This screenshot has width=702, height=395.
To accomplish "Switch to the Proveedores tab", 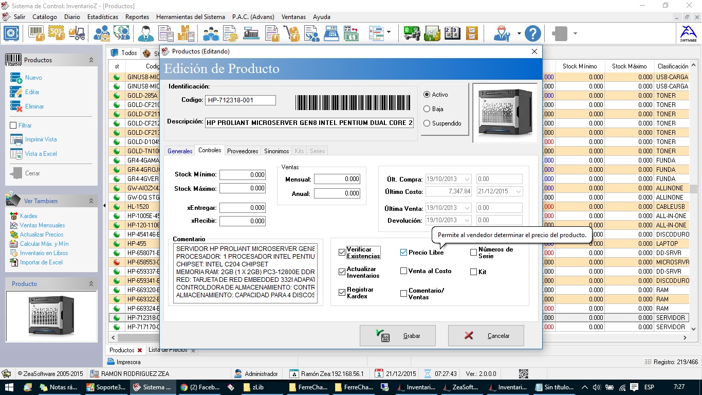I will 243,151.
